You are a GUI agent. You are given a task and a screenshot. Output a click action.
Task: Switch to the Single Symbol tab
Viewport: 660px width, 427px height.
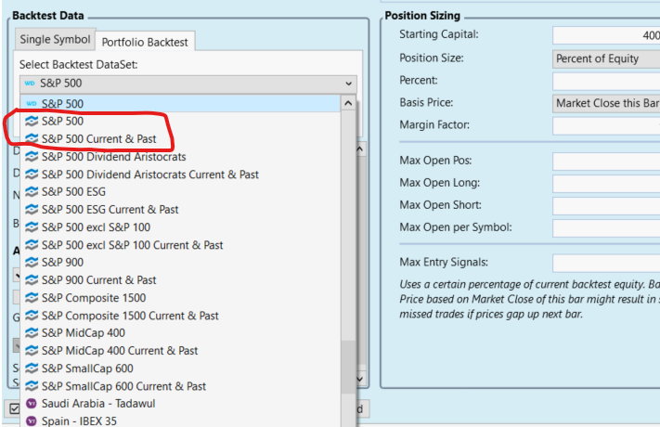click(x=55, y=40)
